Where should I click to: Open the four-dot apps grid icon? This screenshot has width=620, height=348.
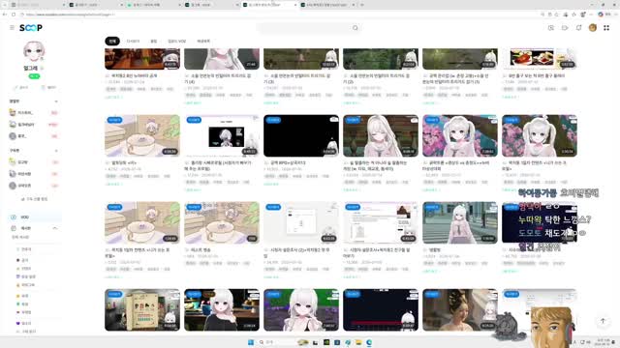[606, 28]
